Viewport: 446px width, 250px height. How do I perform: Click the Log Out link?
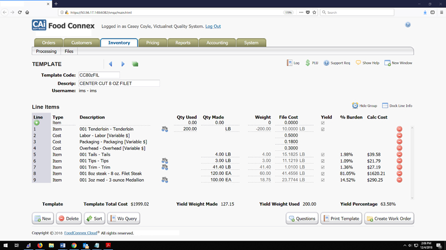click(213, 26)
